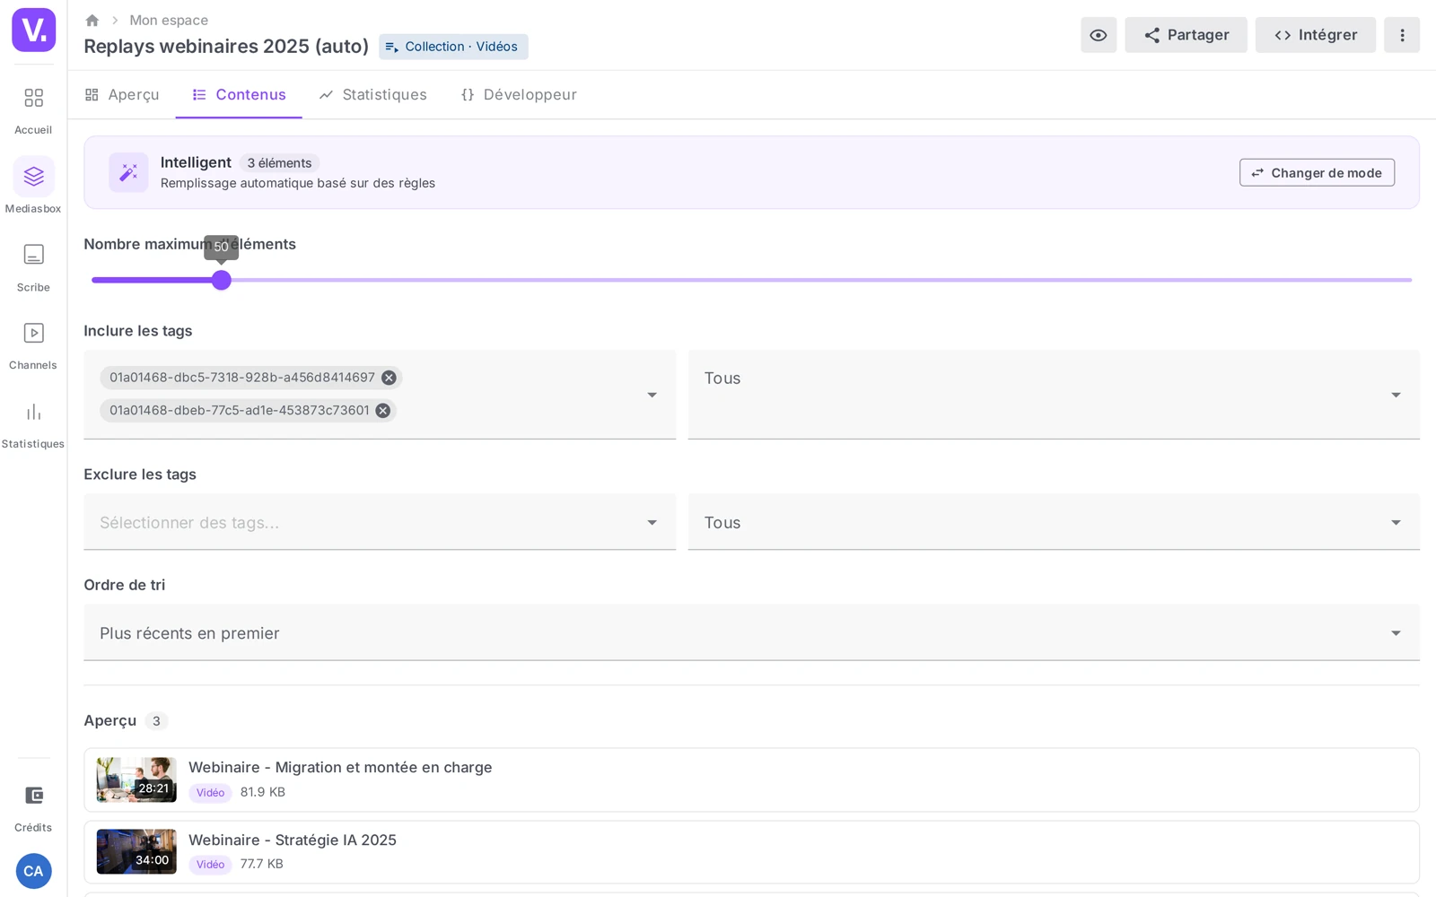Open the Exclure les tags selector

[x=380, y=522]
